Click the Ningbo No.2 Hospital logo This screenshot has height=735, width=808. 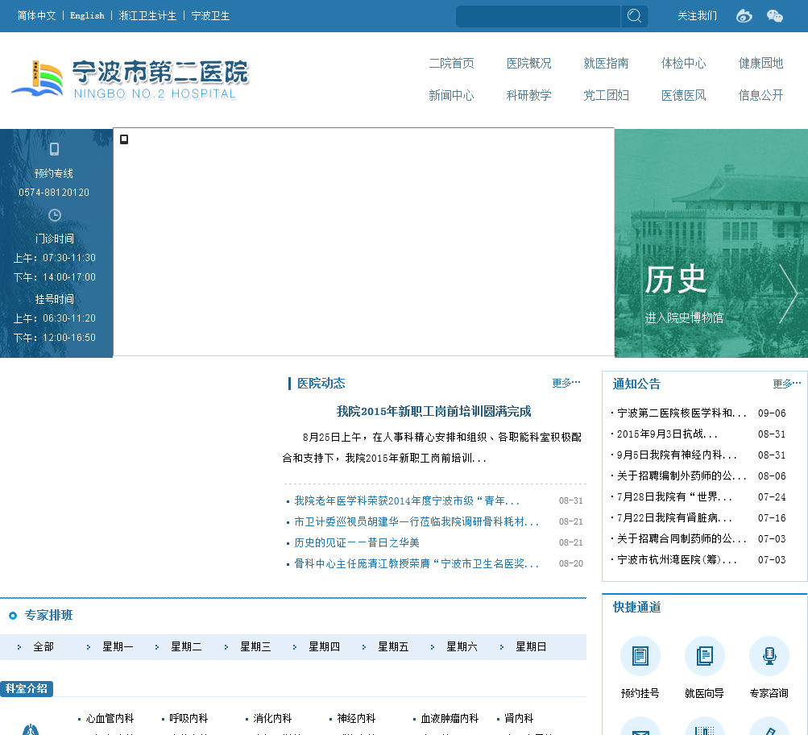(x=131, y=80)
